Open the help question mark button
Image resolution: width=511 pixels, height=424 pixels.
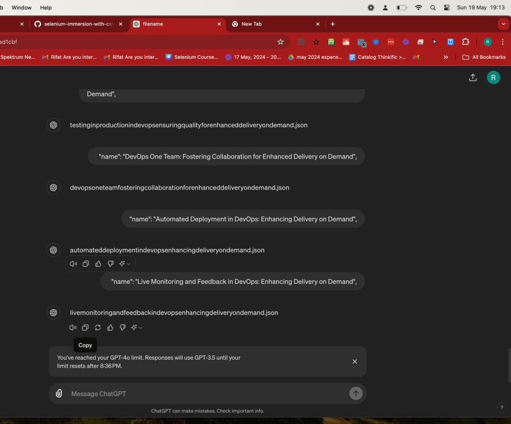click(502, 407)
